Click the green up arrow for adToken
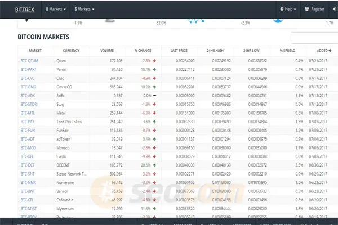Screen dimensions: 338x225 coord(154,139)
